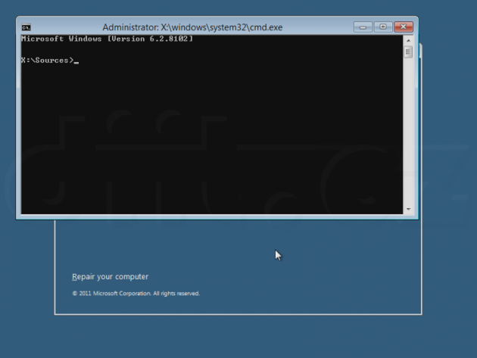Click the 2011 Microsoft Corporation copyright text
Image resolution: width=477 pixels, height=358 pixels.
(136, 294)
